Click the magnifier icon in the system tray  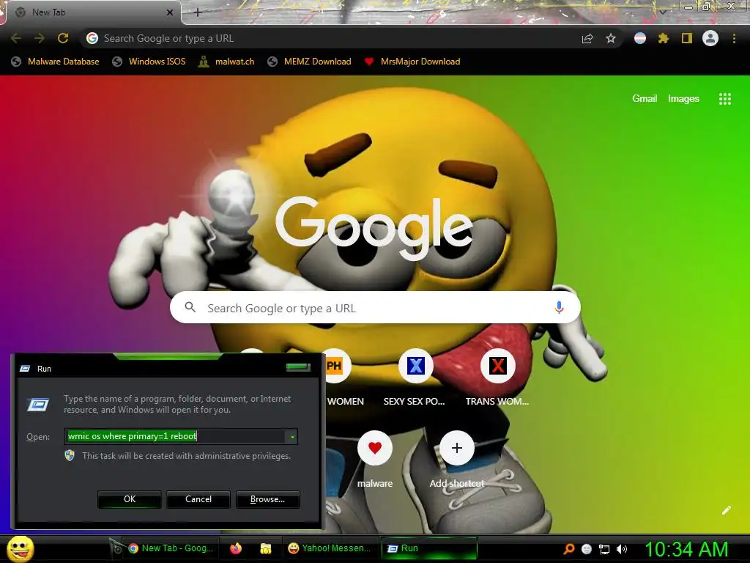[568, 549]
